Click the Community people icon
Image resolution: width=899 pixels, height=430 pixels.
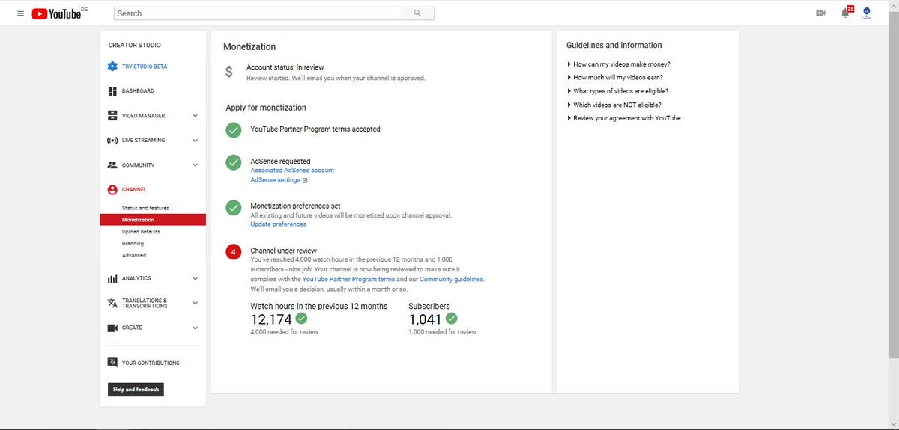[112, 165]
